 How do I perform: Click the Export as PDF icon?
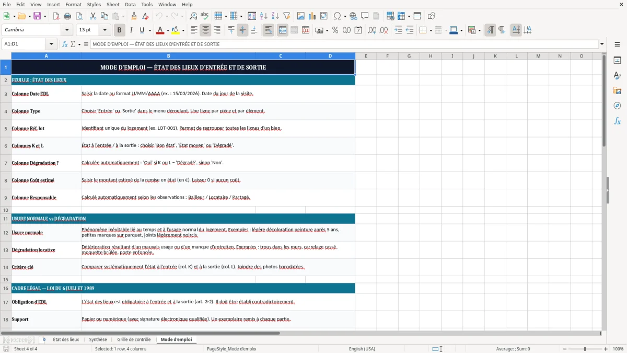click(x=55, y=16)
